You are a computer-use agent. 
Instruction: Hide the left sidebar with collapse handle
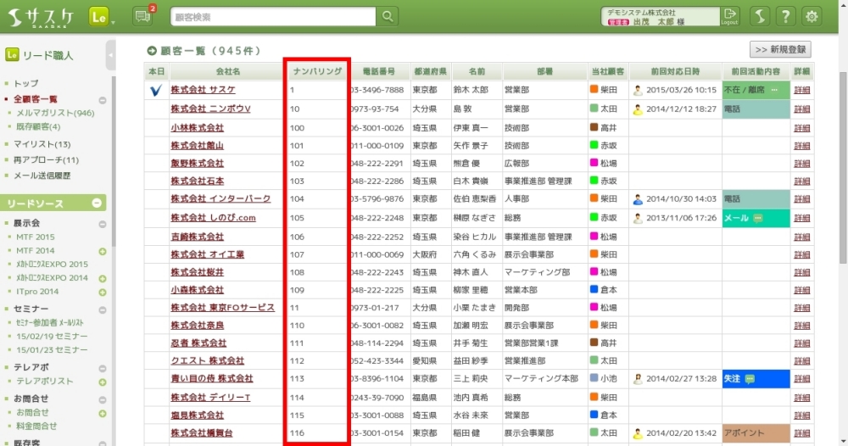(x=111, y=55)
